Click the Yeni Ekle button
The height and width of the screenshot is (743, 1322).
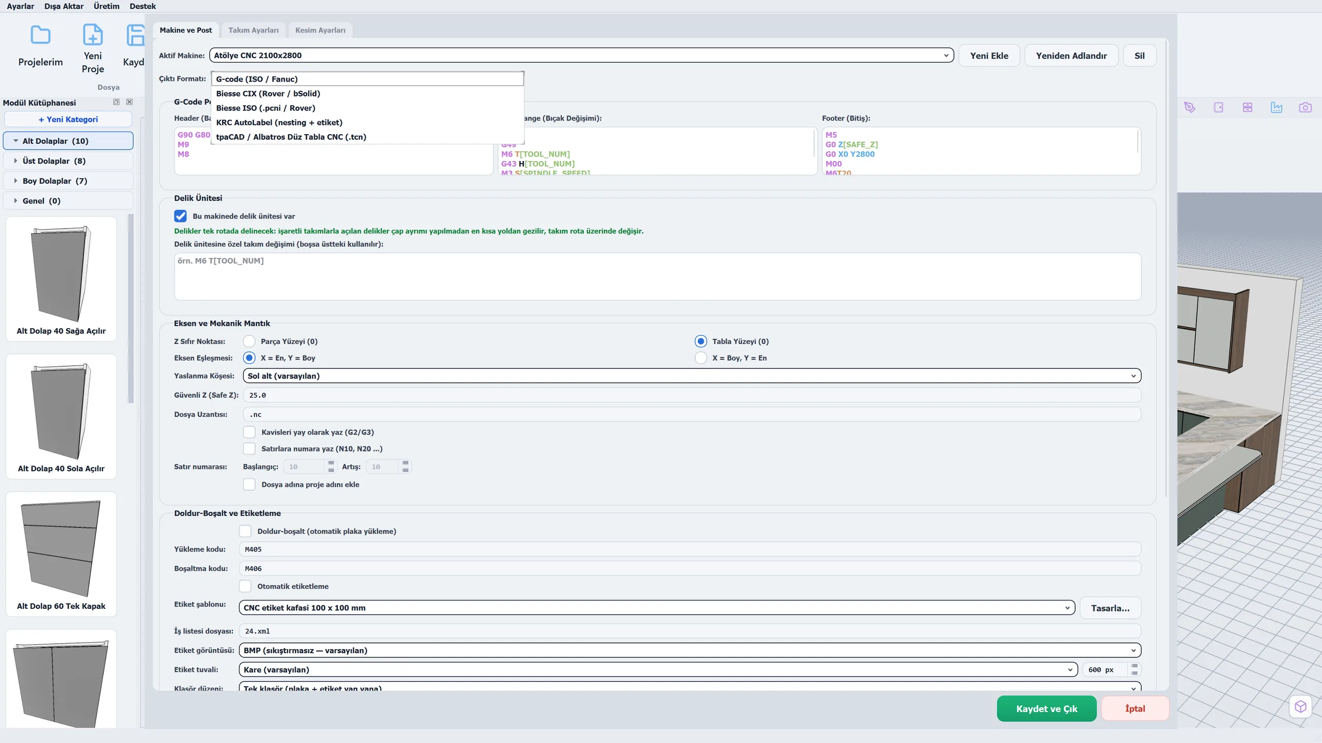click(x=989, y=55)
